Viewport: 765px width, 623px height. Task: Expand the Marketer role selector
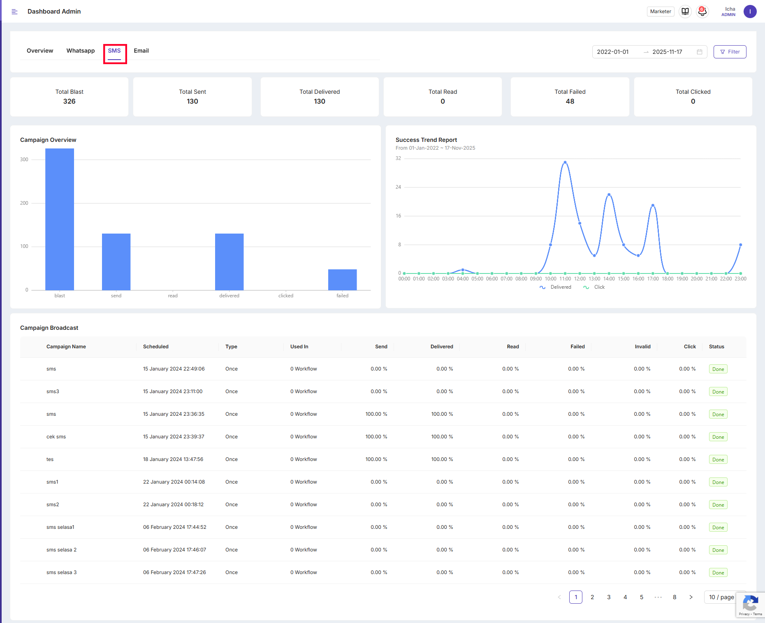point(661,12)
